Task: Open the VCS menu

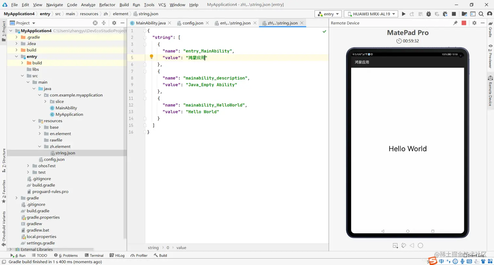Action: (x=162, y=5)
